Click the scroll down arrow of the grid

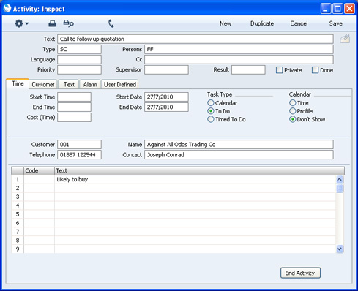coord(340,249)
